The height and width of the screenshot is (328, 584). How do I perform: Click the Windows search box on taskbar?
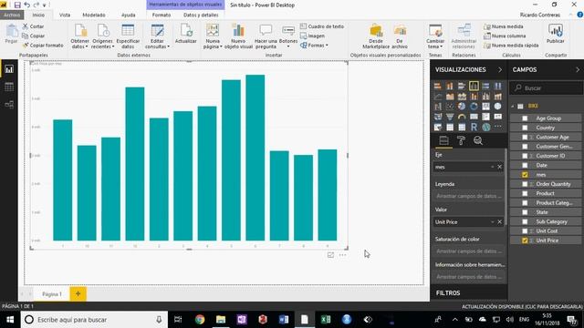coord(93,320)
